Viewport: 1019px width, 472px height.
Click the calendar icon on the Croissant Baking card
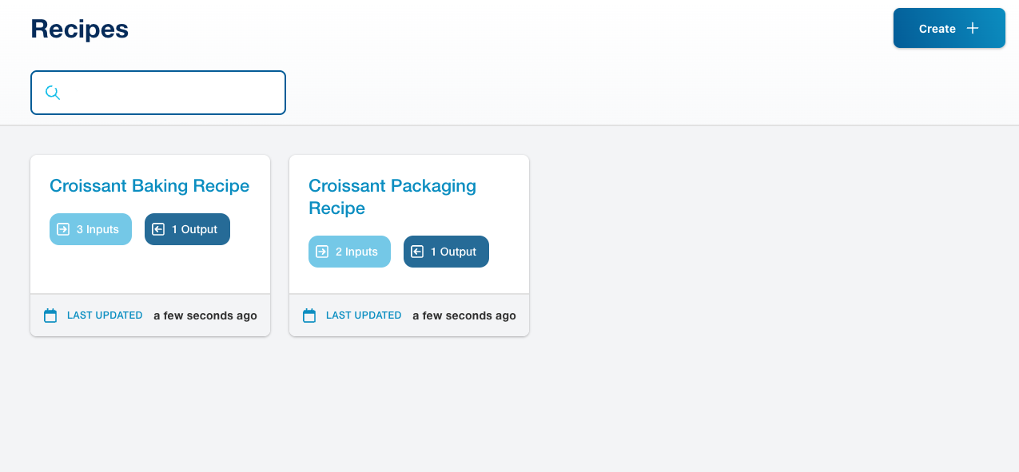point(50,315)
